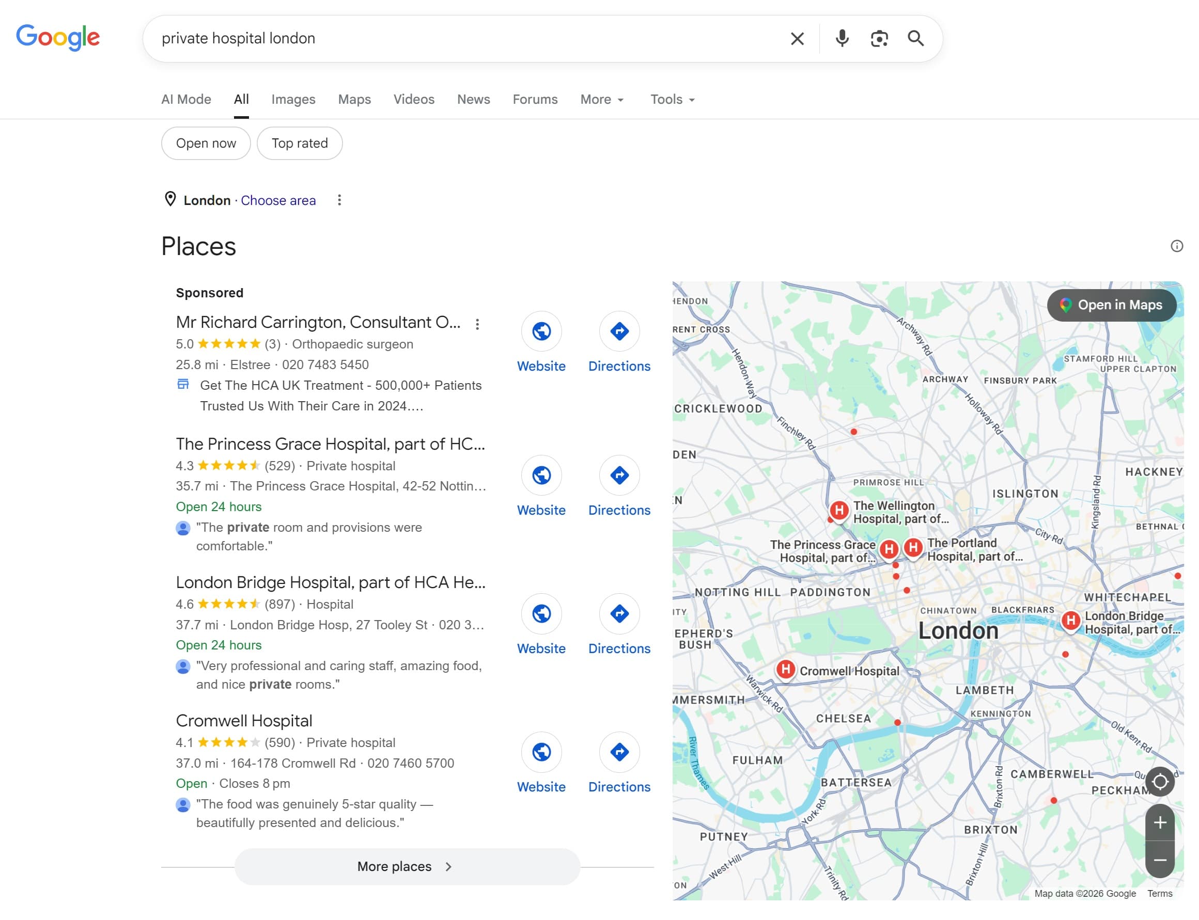Select Cromwell Hospital map marker

[786, 669]
